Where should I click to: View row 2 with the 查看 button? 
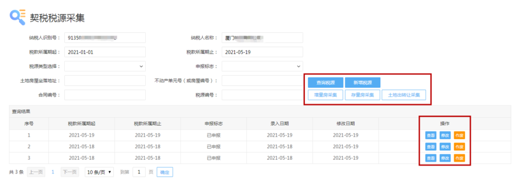430,147
